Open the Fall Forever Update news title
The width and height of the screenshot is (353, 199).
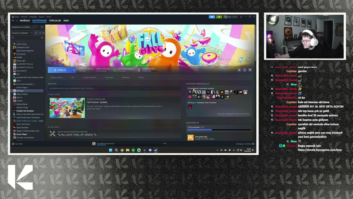pyautogui.click(x=97, y=102)
